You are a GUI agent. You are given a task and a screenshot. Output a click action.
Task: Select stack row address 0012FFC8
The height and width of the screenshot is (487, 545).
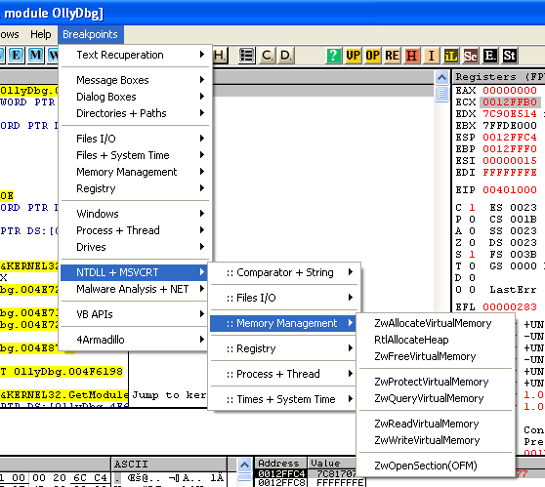[x=281, y=483]
